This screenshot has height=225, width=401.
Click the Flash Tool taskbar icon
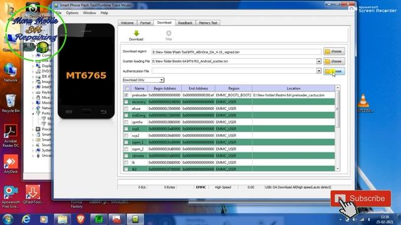coord(135,219)
